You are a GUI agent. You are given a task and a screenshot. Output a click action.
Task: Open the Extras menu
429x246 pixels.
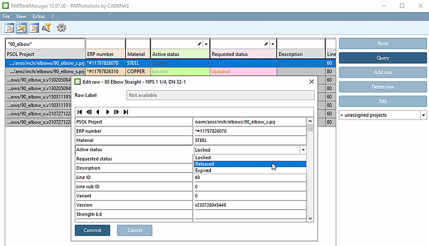(x=39, y=17)
